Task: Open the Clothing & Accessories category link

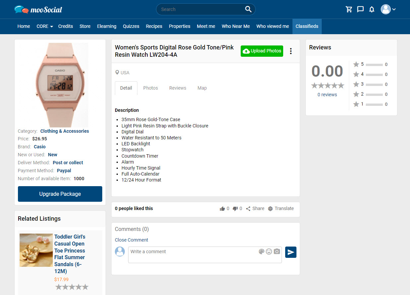Action: (65, 131)
